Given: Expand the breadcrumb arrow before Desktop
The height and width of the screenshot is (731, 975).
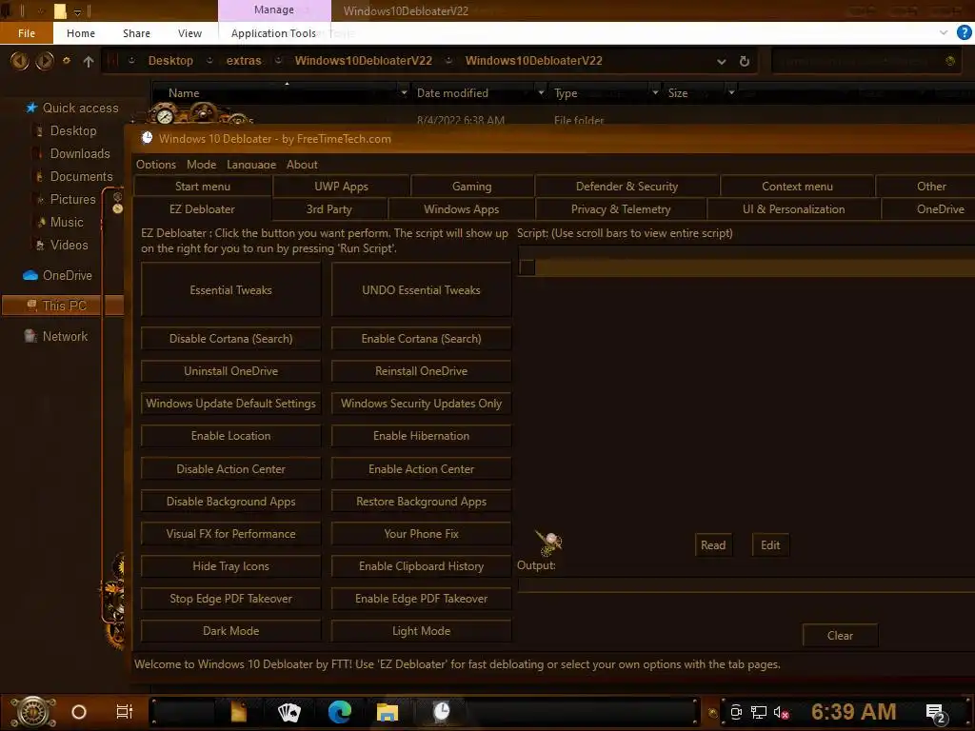Looking at the screenshot, I should [x=131, y=61].
